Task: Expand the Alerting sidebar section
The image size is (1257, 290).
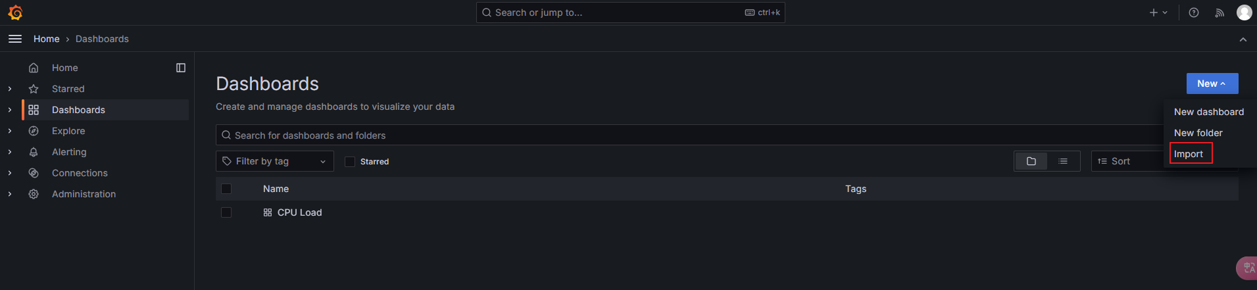Action: point(10,152)
